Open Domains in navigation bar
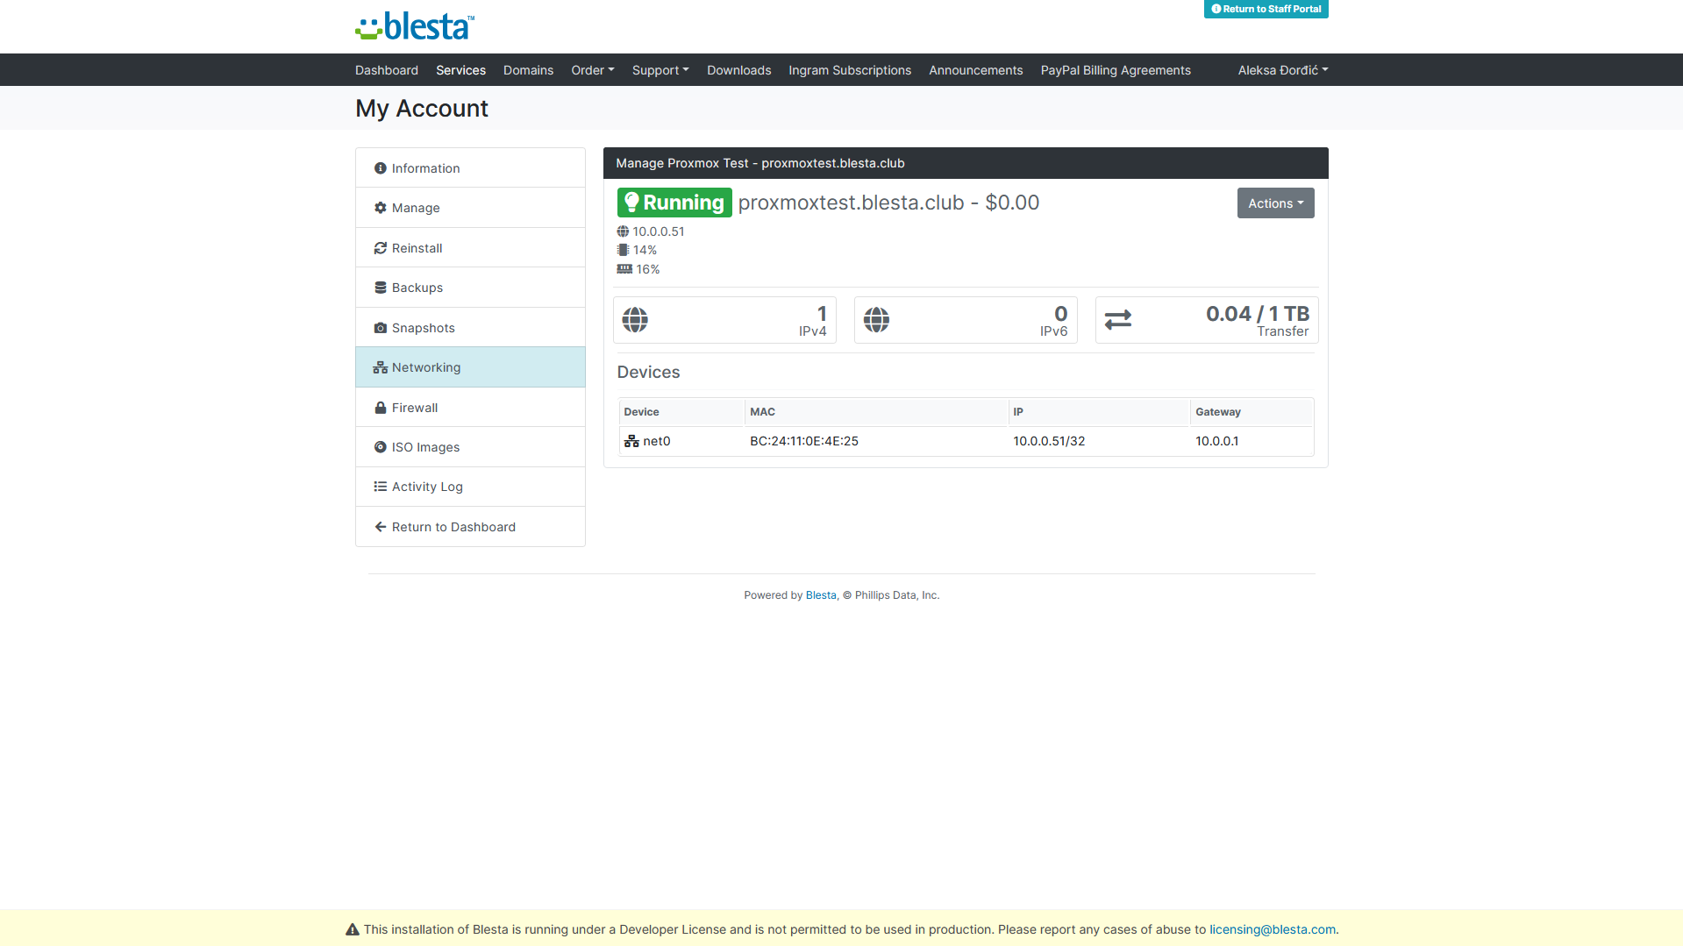The image size is (1683, 946). pyautogui.click(x=528, y=70)
